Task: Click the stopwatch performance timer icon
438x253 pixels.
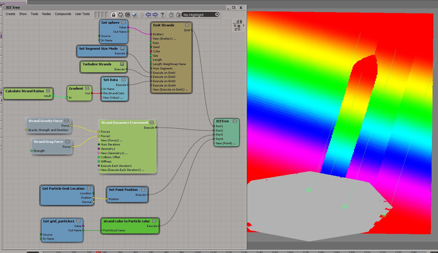Action: pos(171,15)
